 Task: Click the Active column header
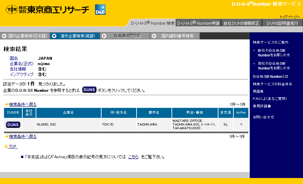tap(241, 113)
